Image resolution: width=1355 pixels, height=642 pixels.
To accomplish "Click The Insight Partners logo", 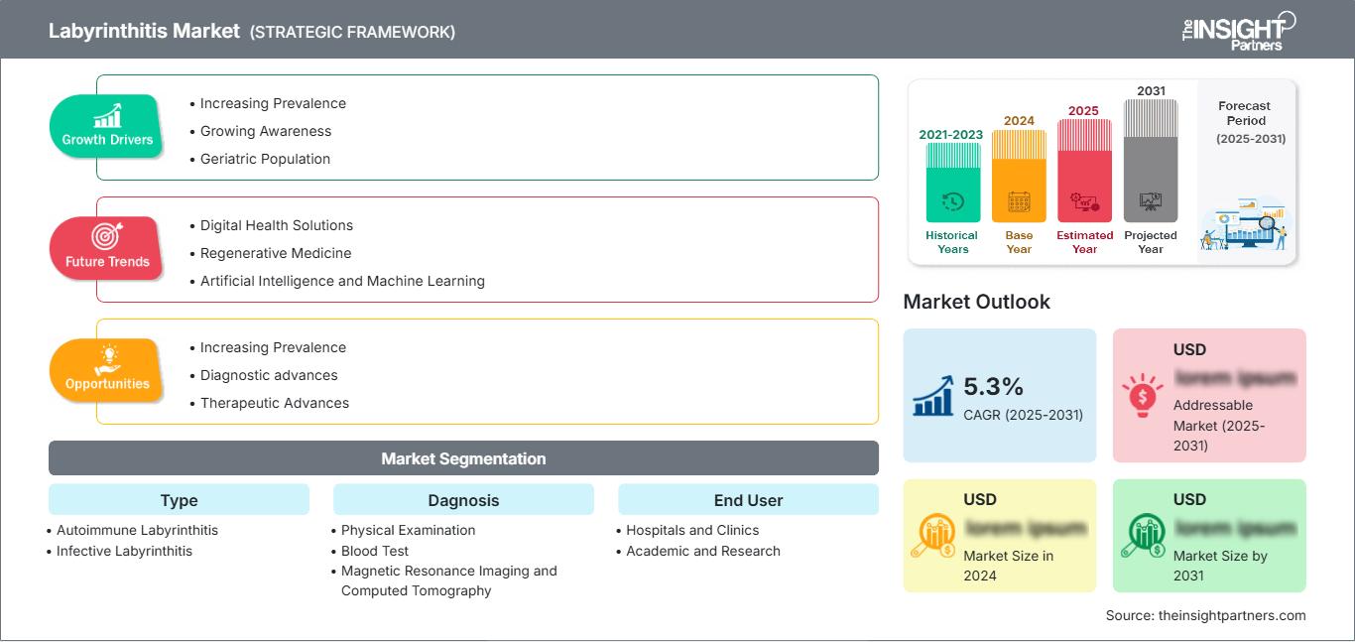I will pos(1238,30).
